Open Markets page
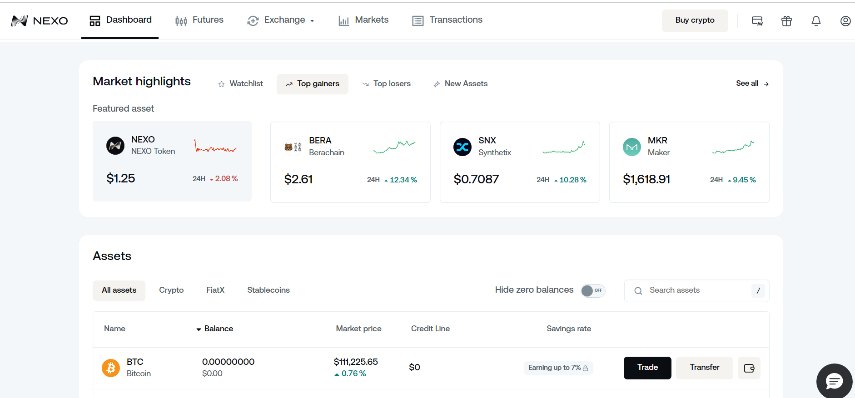This screenshot has width=855, height=398. click(x=363, y=20)
